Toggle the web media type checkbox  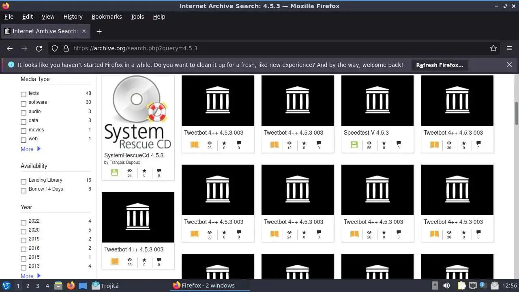point(24,140)
